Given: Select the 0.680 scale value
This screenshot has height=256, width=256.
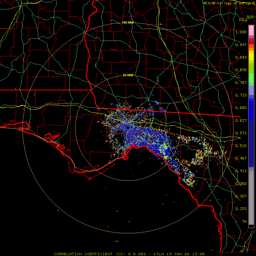Looking at the screenshot, I should pyautogui.click(x=241, y=108).
